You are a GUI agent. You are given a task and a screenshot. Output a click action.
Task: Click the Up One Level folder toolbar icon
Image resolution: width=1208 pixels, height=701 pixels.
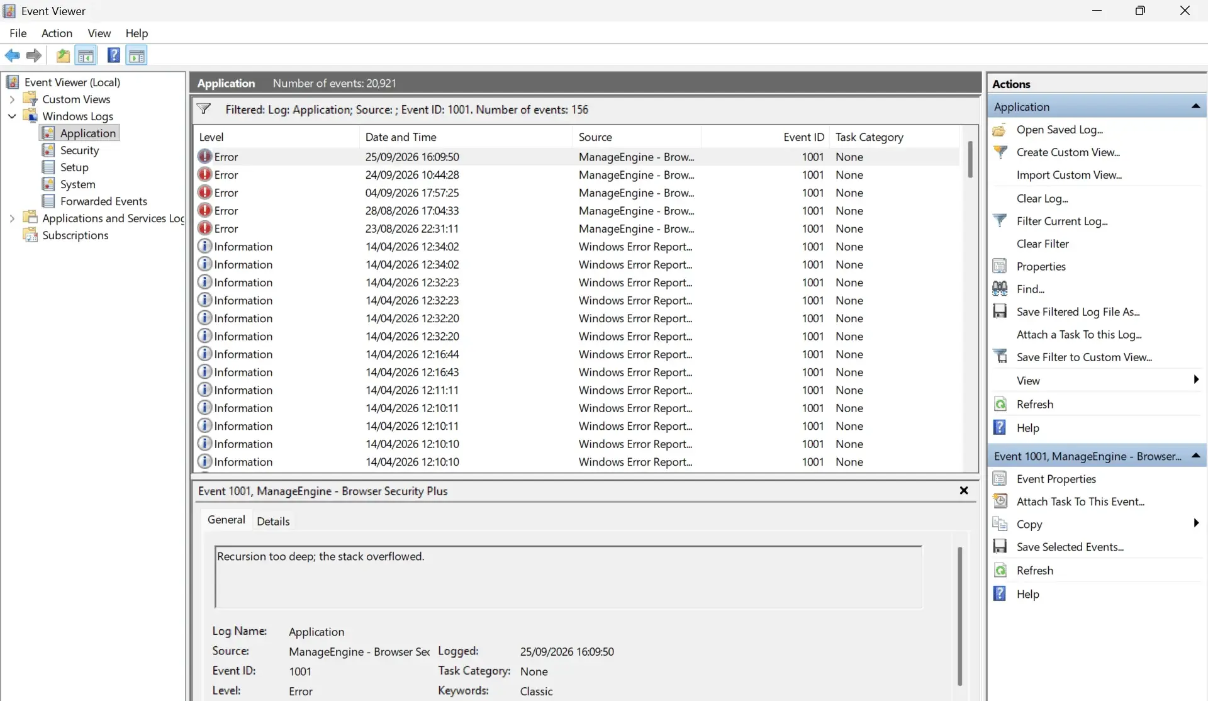tap(63, 55)
